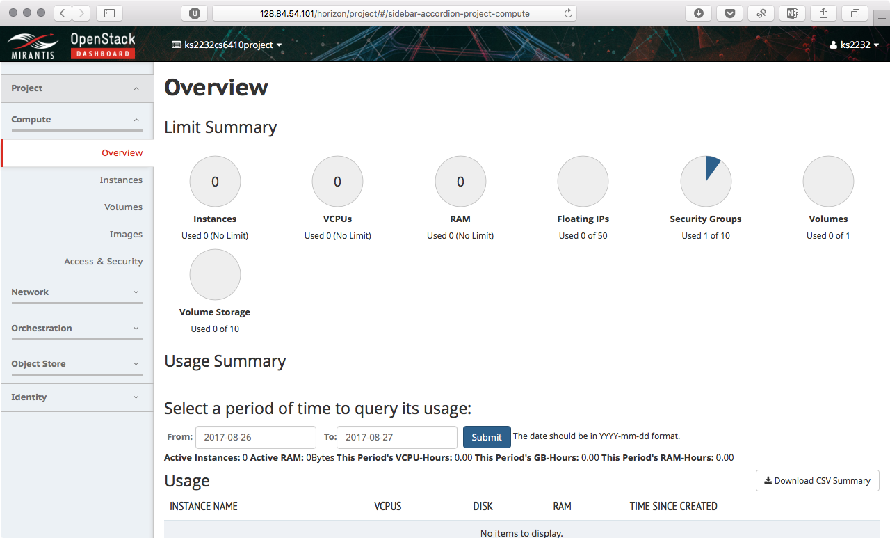Expand the Orchestration sidebar section

coord(76,329)
